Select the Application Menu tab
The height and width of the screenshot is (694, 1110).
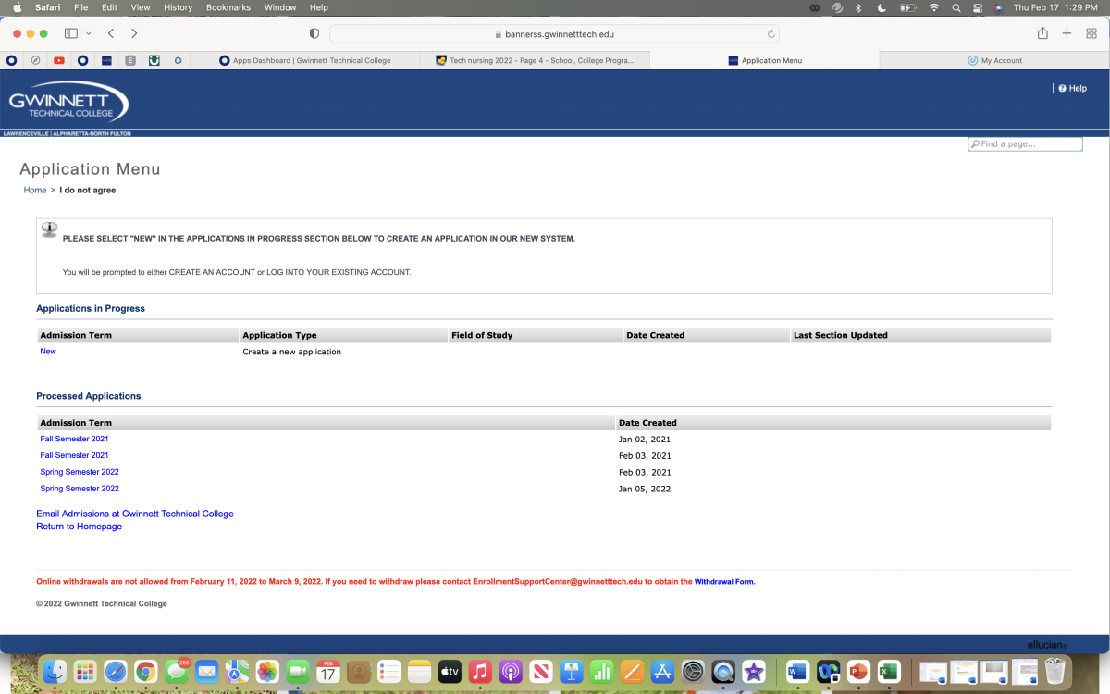coord(764,60)
